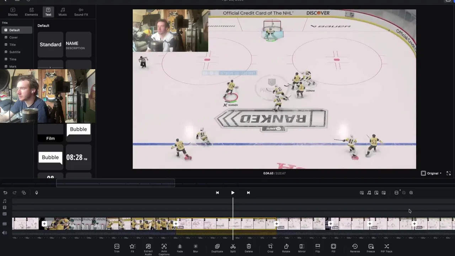Switch to the Elements tab

point(31,12)
